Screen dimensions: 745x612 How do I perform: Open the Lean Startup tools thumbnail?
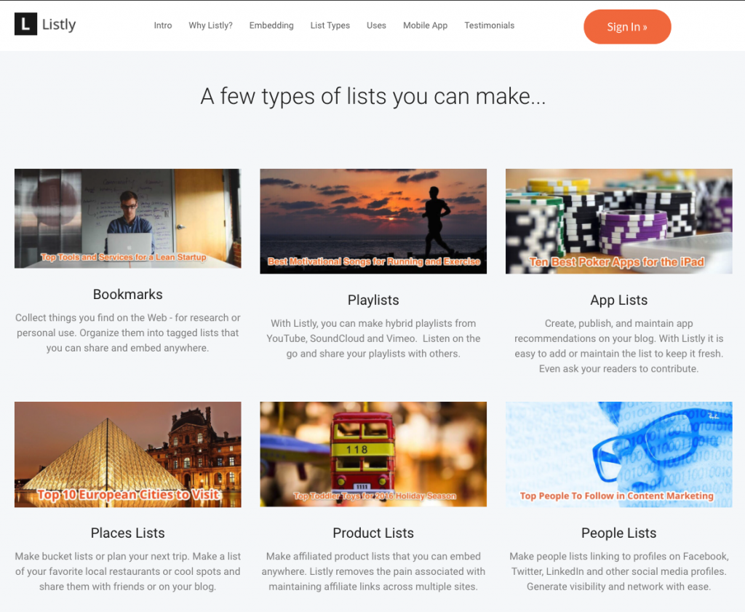(128, 218)
